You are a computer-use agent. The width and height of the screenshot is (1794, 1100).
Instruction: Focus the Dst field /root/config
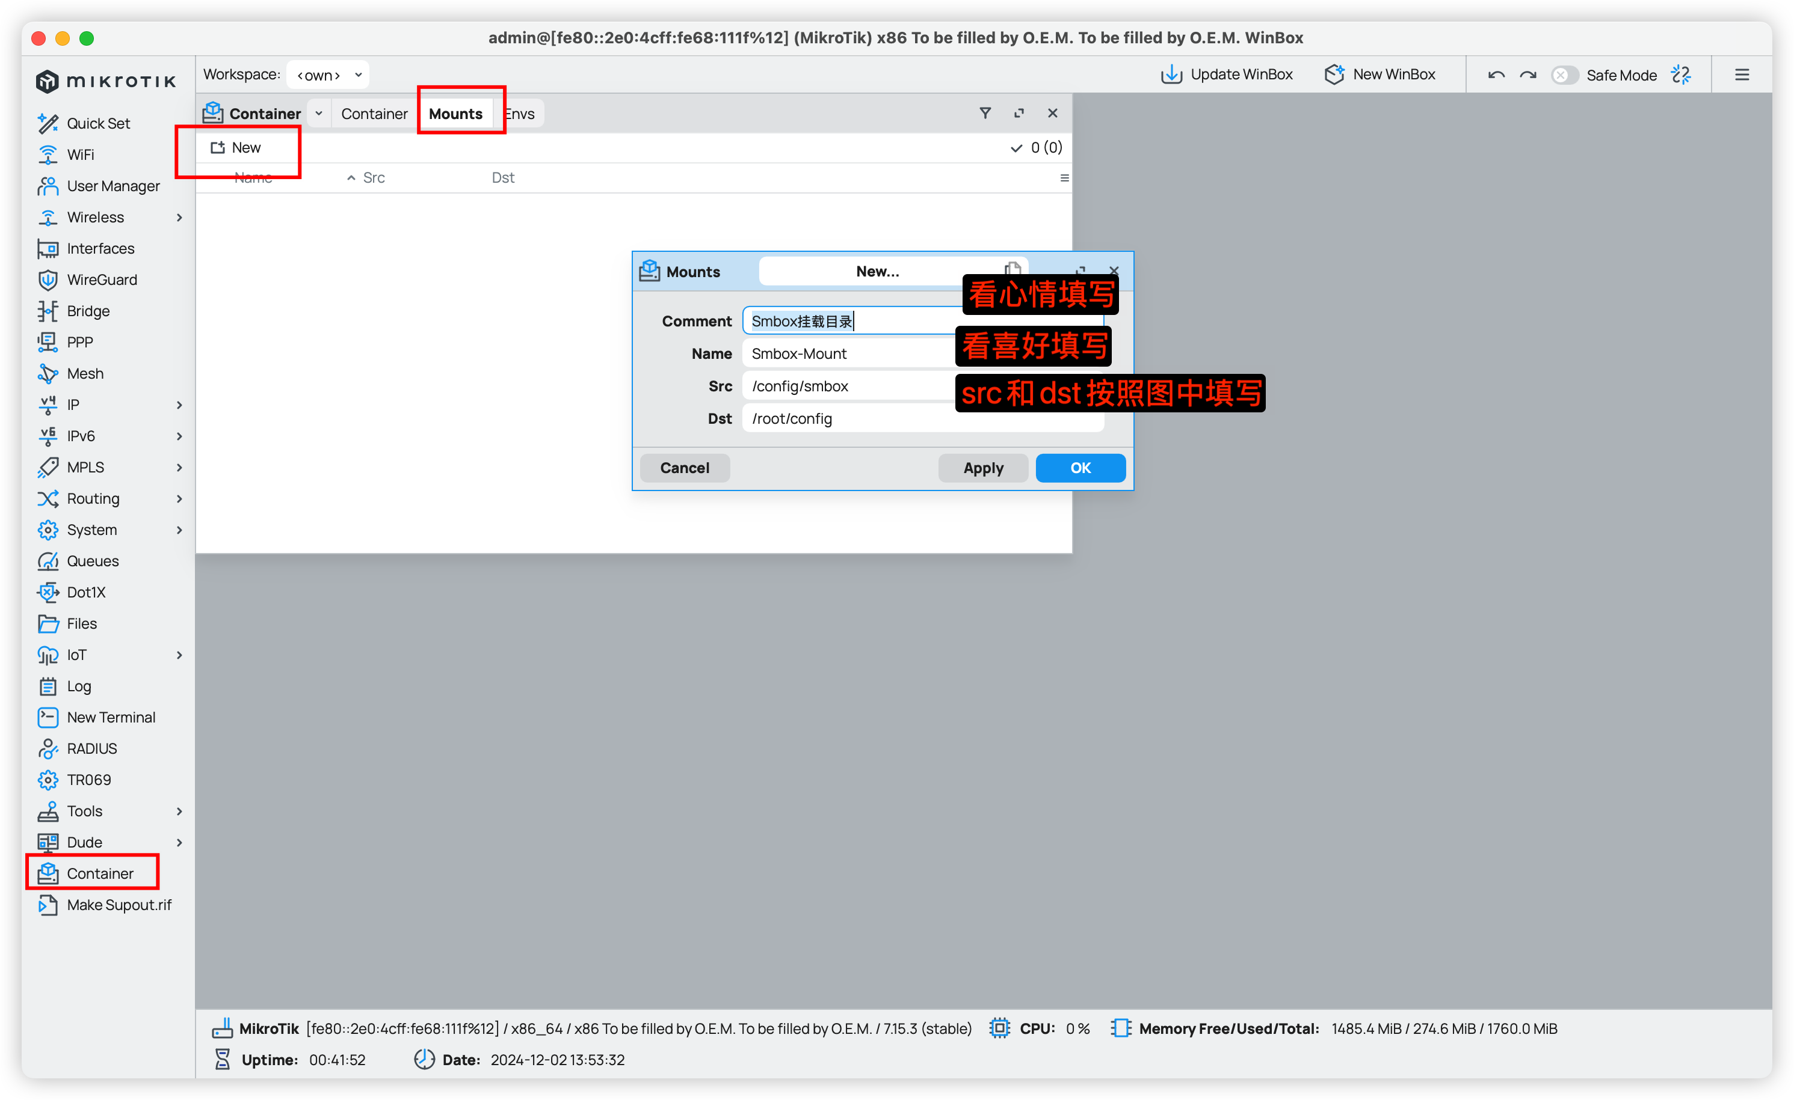click(923, 418)
